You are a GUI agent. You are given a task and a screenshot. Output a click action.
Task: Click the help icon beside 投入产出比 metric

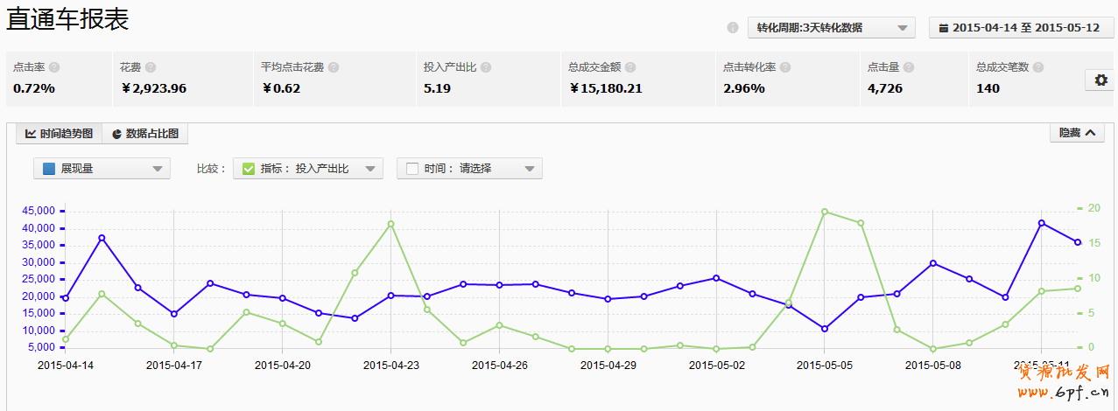point(486,67)
